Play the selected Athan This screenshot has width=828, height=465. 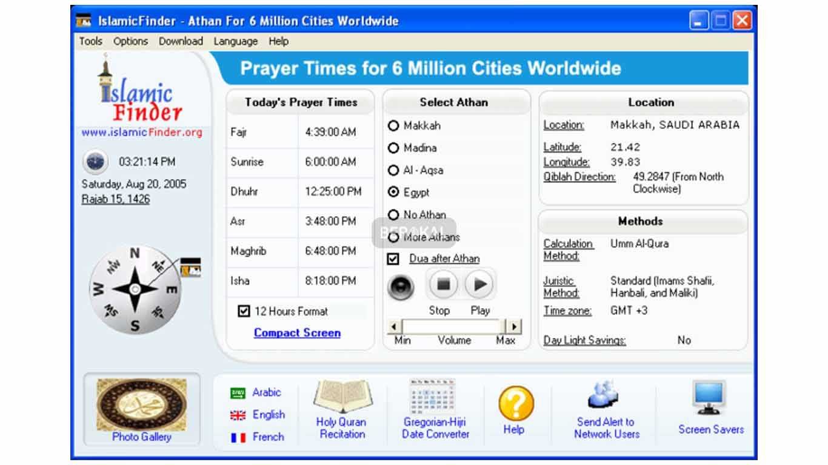coord(479,284)
